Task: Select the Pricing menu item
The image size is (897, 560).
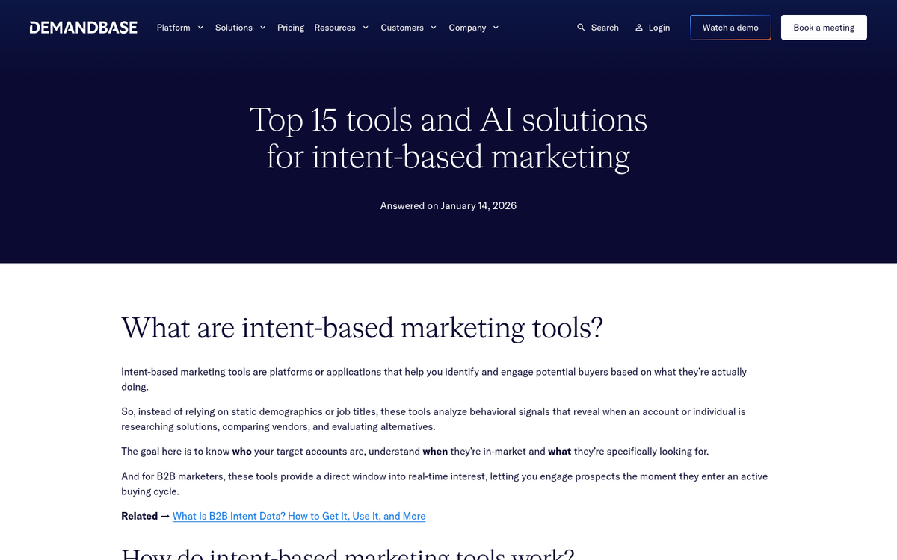Action: (291, 27)
